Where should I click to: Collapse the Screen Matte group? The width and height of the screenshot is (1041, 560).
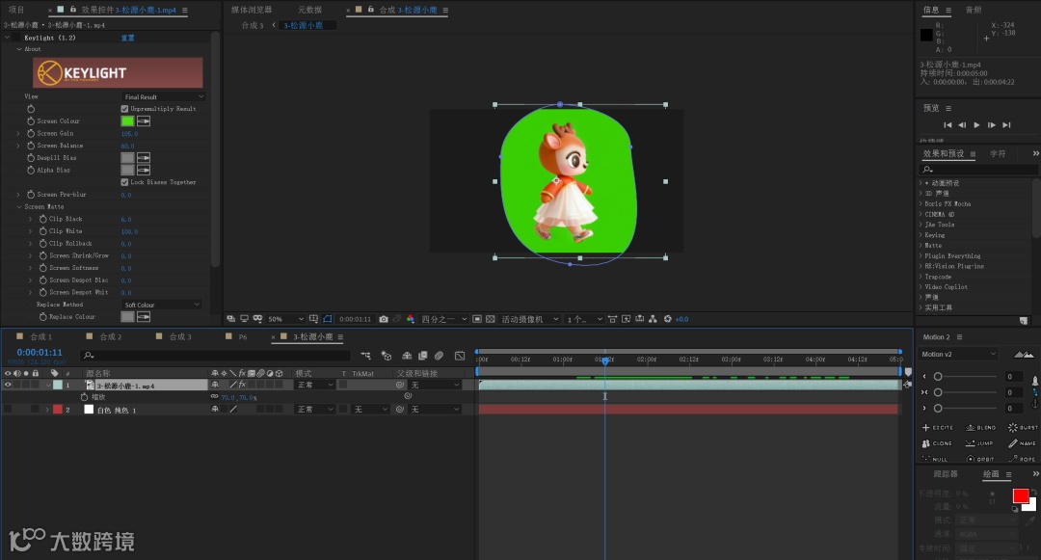18,207
